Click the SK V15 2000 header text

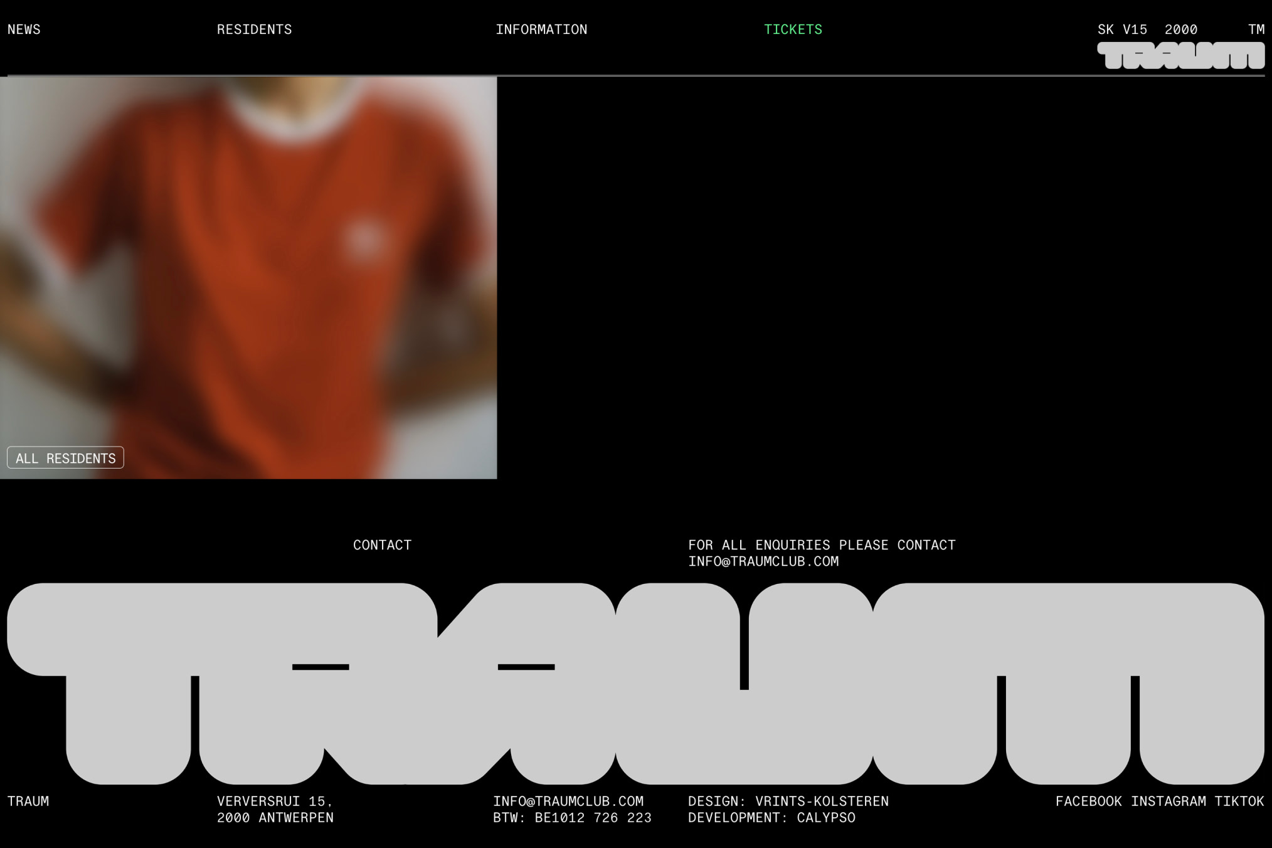(1147, 29)
